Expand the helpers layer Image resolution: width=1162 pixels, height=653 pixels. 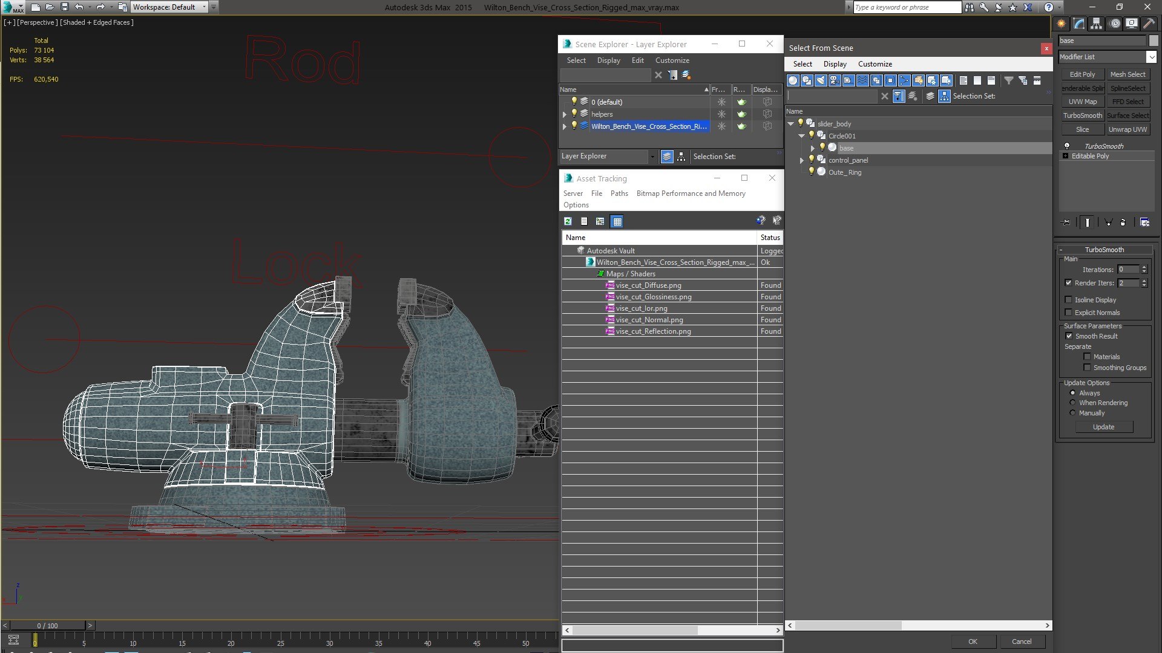click(565, 114)
